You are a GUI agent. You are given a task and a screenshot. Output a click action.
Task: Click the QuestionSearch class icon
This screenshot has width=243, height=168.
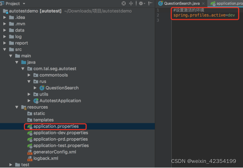[42, 88]
